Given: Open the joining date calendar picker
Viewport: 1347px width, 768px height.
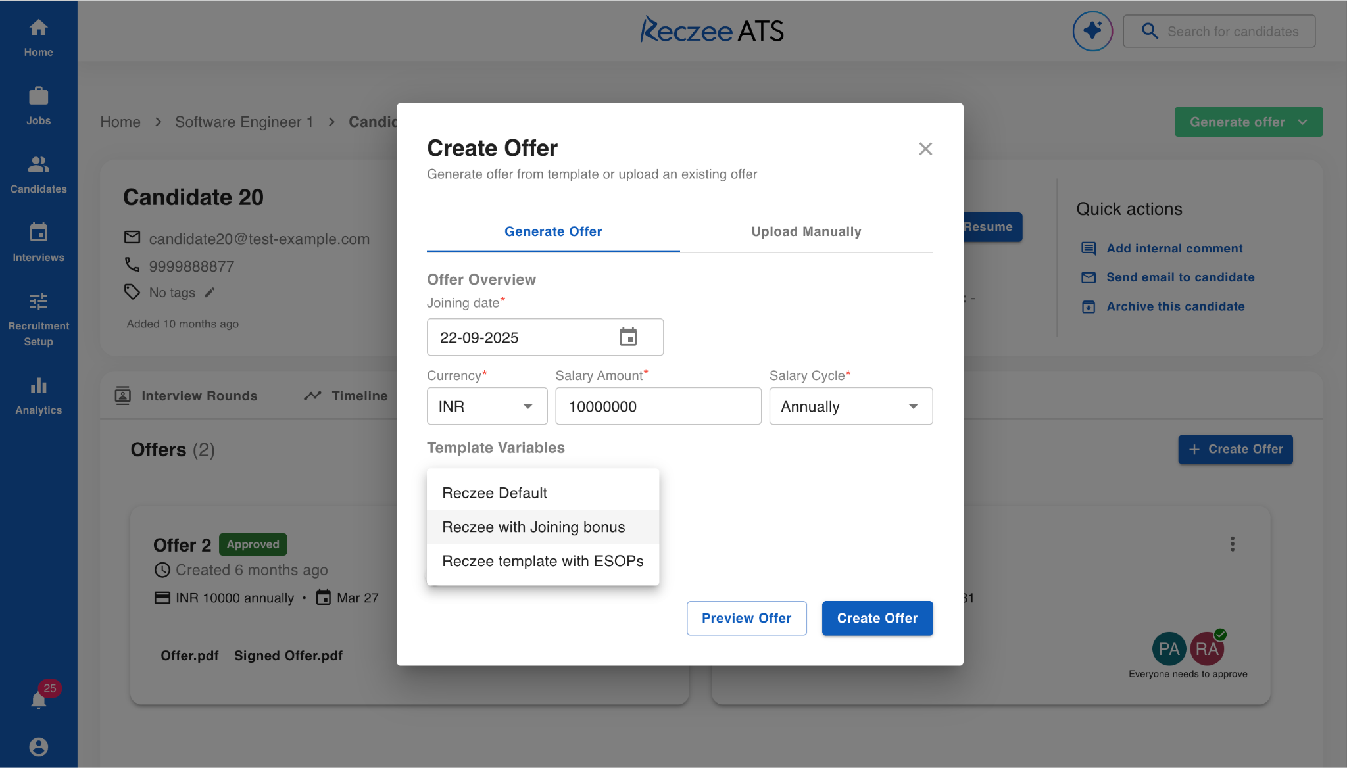Looking at the screenshot, I should point(628,337).
